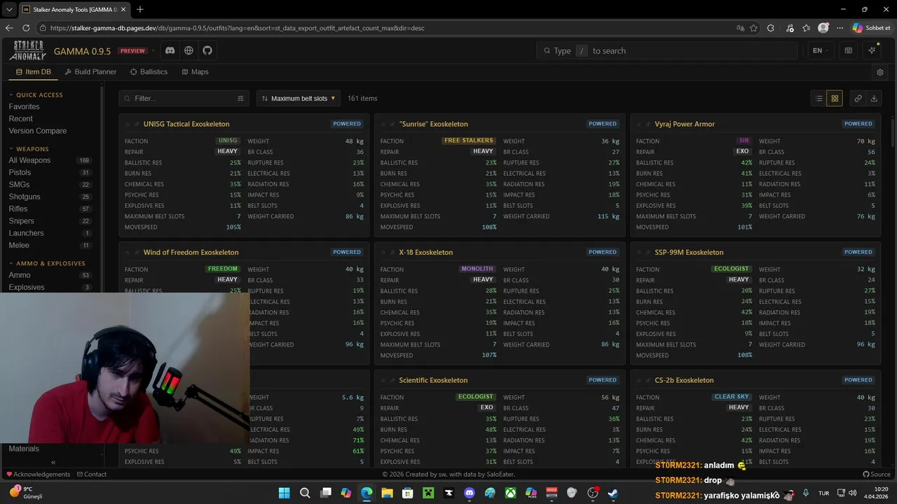Go to the Maps tab

(x=195, y=72)
